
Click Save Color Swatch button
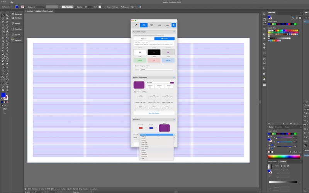(154, 113)
